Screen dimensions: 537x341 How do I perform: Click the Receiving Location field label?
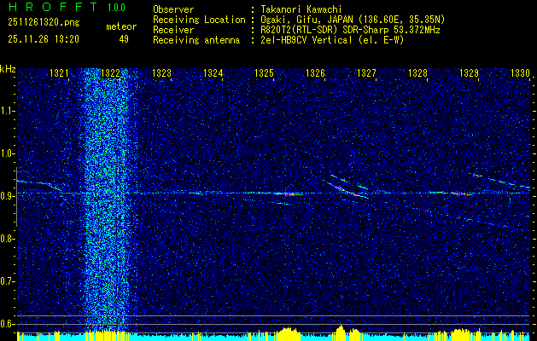pyautogui.click(x=199, y=20)
